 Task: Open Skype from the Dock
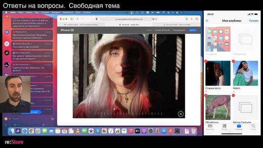coord(98,131)
